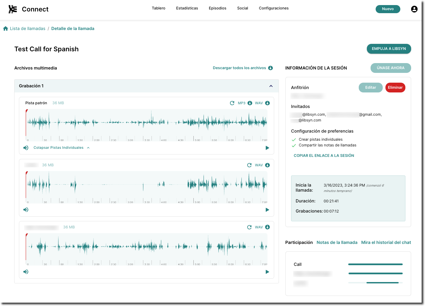Open the user account profile icon

point(414,9)
